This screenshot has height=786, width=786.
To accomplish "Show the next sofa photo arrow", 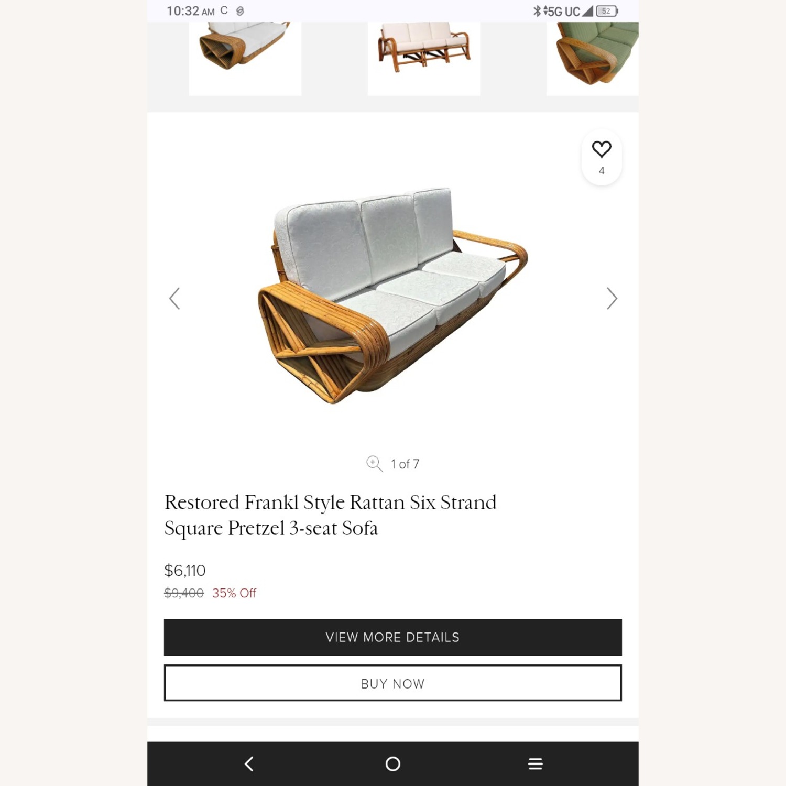I will tap(612, 298).
